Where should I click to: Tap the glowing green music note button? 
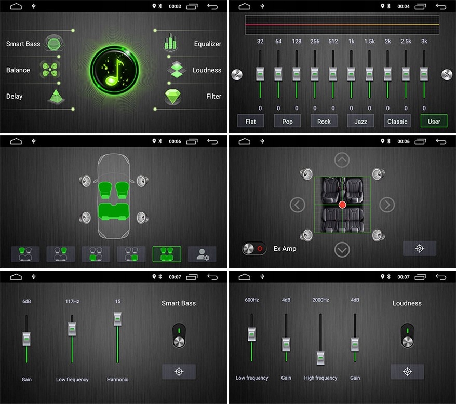click(x=114, y=70)
